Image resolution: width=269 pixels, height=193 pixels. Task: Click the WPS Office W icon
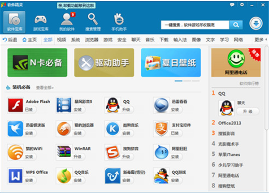click(x=15, y=176)
